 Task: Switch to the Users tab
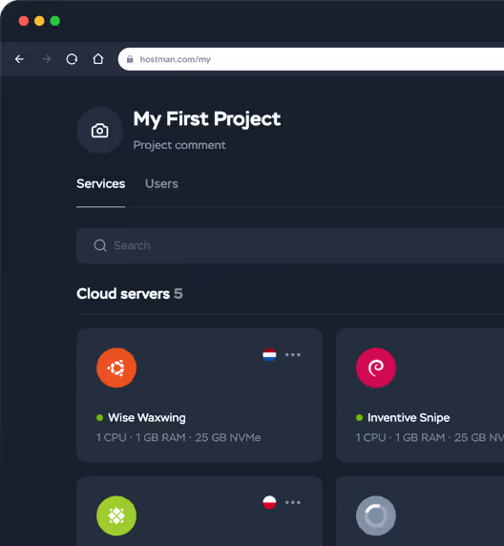[x=161, y=183]
